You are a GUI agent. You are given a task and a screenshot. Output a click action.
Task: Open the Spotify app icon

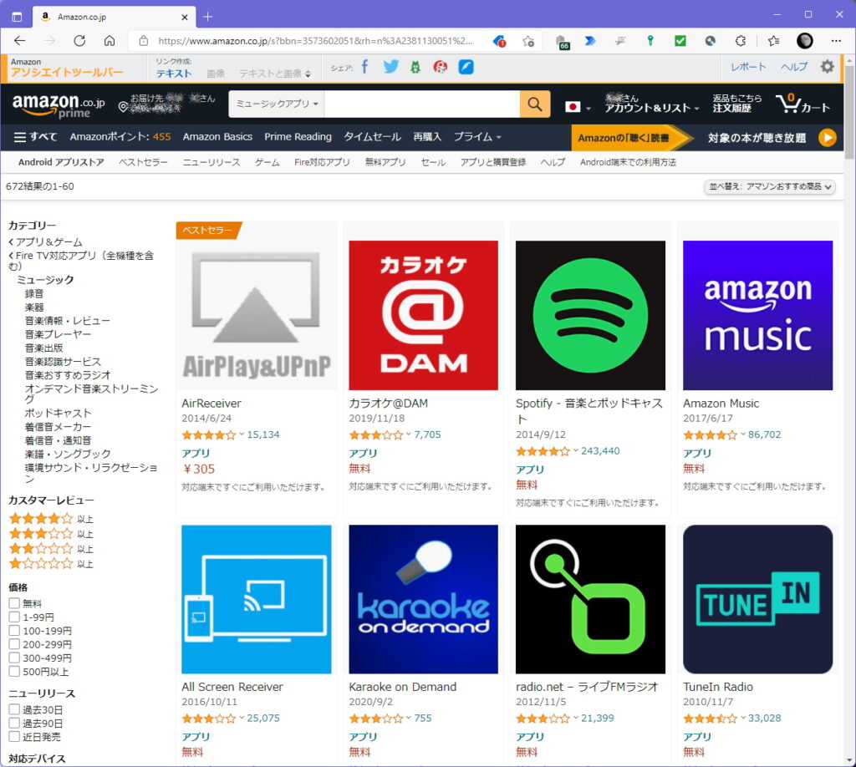591,315
